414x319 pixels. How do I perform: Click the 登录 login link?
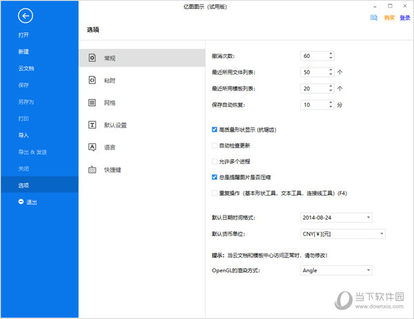(405, 18)
